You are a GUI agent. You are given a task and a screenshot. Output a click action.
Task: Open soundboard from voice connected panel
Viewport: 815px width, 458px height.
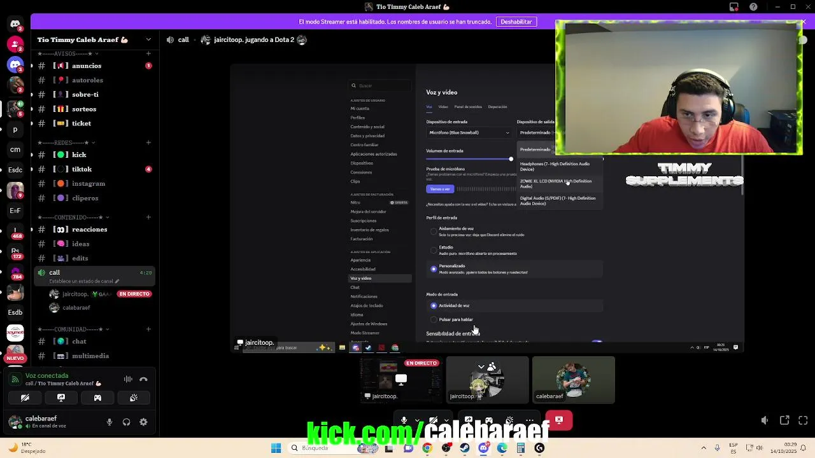click(134, 398)
